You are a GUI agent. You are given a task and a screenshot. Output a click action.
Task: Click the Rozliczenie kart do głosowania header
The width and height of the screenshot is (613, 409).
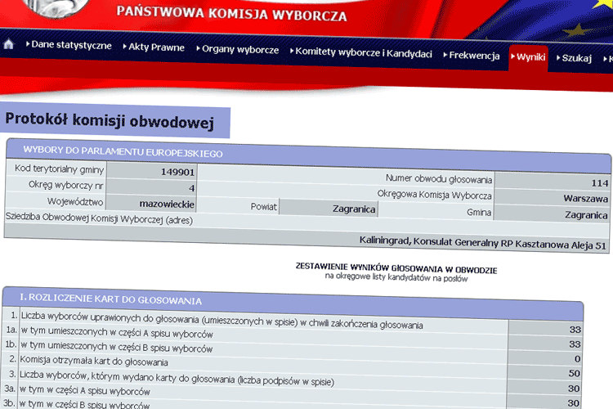click(x=111, y=299)
